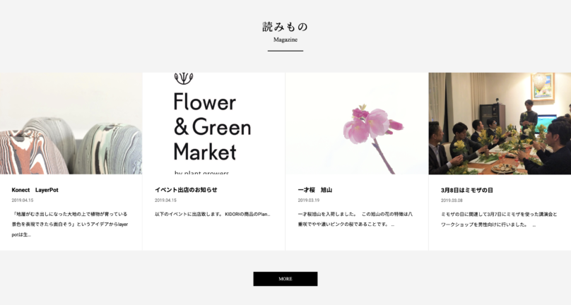Select the 2019.04.15 date under Konect LayerPot

tap(22, 201)
